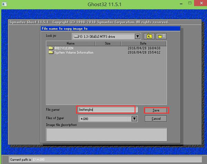The height and width of the screenshot is (164, 207).
Task: Minimize the Ghost32 window
Action: tap(181, 4)
